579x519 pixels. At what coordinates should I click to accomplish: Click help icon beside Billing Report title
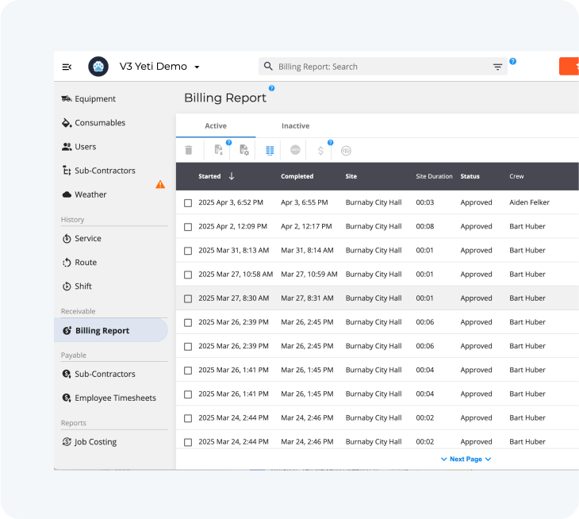(x=272, y=88)
